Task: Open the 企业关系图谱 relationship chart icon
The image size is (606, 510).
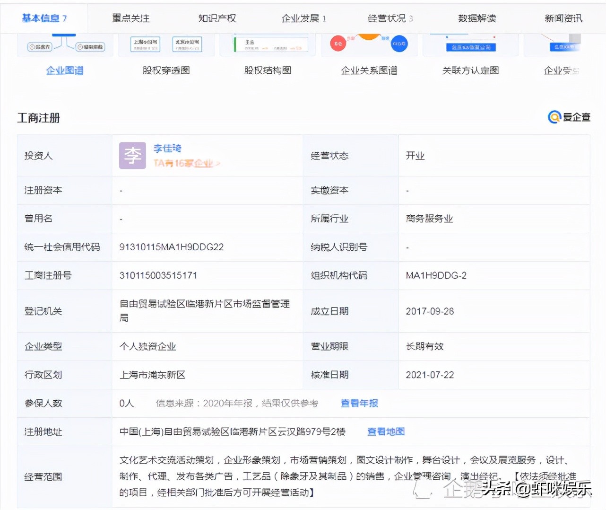Action: (369, 44)
